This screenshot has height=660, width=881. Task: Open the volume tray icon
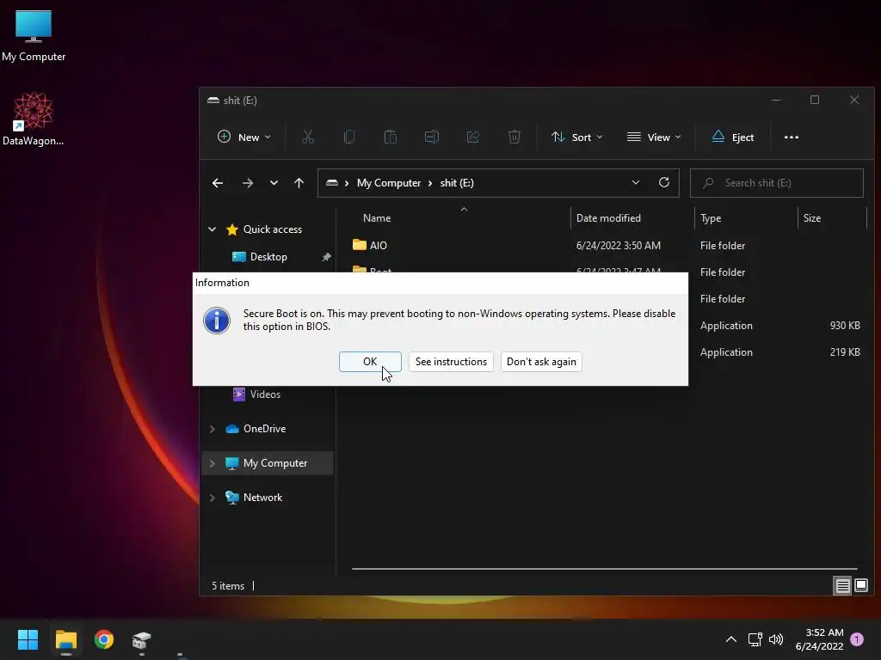pyautogui.click(x=776, y=639)
